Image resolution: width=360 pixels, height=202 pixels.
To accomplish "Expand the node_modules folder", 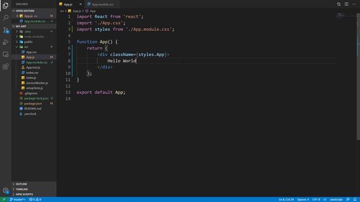I will [x=34, y=36].
